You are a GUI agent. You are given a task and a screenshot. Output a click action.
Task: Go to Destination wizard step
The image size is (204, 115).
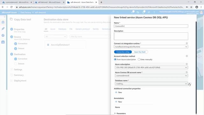[x=20, y=54]
